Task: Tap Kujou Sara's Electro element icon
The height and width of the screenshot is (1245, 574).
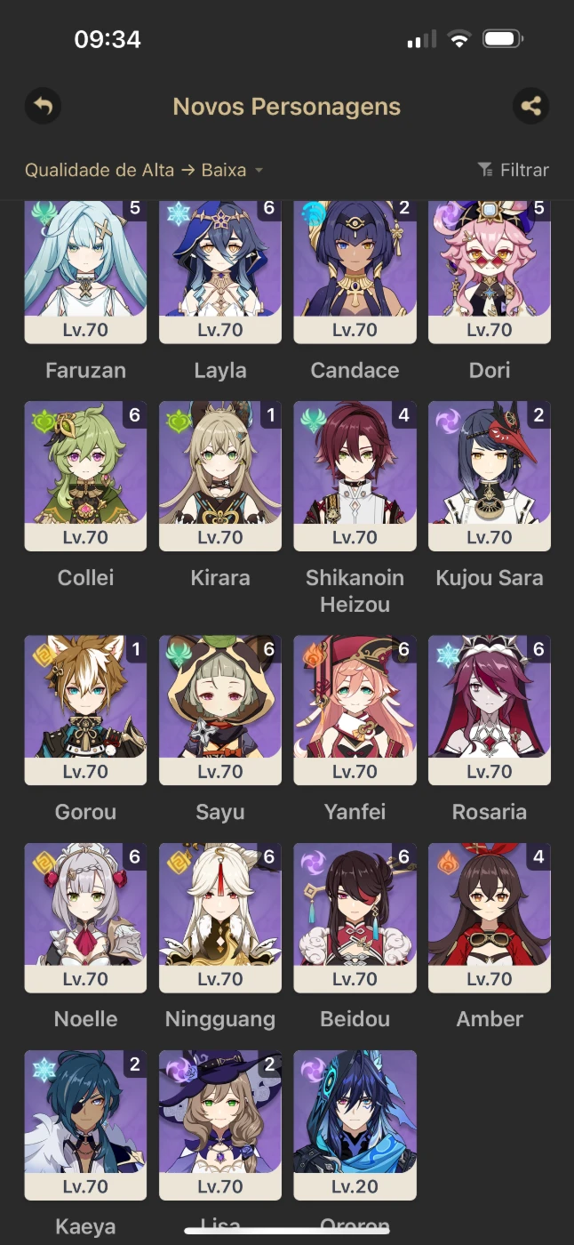Action: click(x=448, y=421)
